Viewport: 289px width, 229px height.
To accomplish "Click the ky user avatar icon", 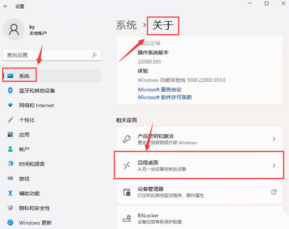I will tap(14, 29).
